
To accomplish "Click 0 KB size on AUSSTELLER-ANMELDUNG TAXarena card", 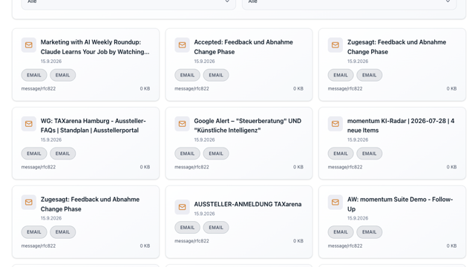I will [x=298, y=241].
